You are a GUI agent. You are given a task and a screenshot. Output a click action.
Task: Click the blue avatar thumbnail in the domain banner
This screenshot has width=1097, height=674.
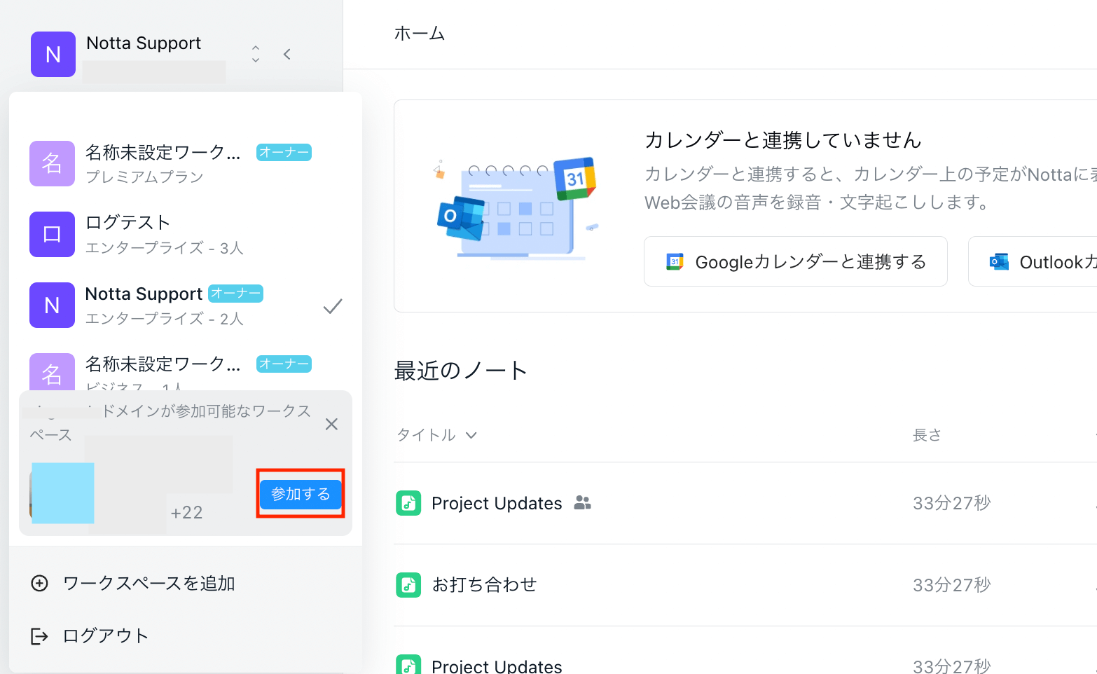pos(63,493)
